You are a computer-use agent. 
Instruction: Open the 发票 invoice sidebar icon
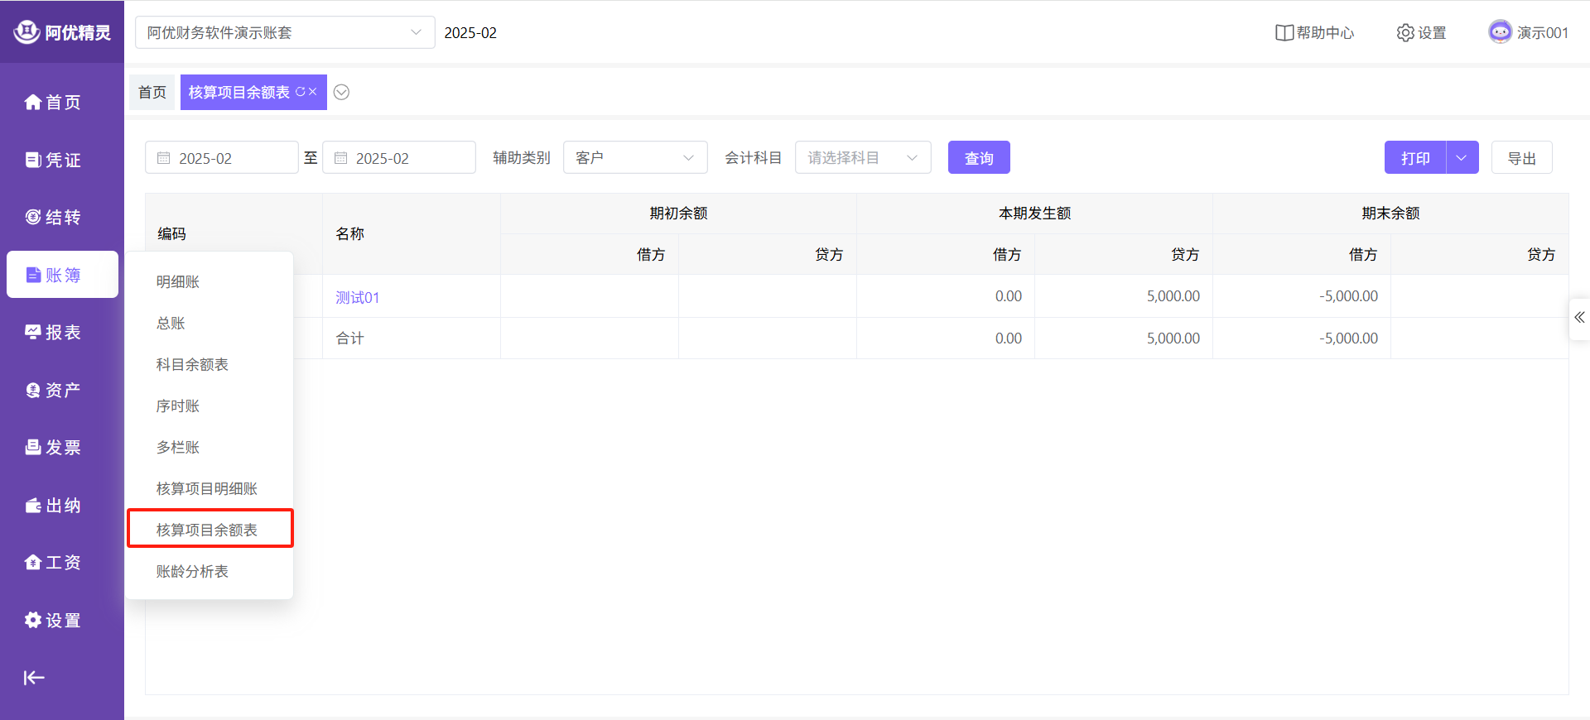click(53, 447)
